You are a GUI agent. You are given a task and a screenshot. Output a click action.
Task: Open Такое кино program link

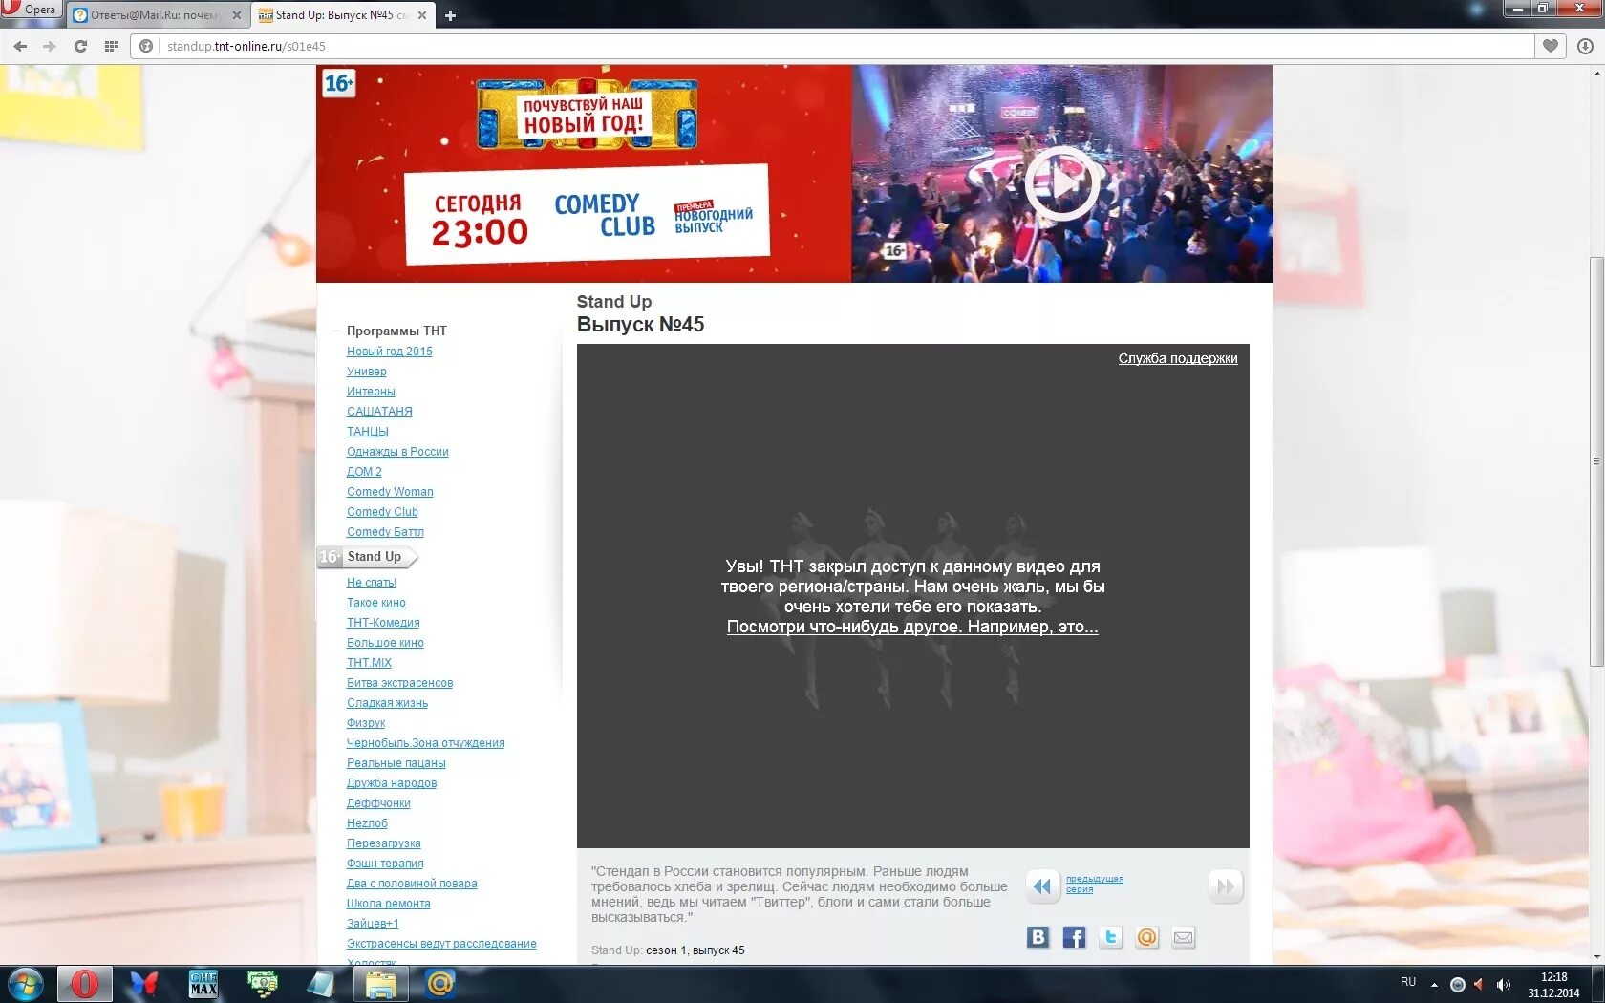pyautogui.click(x=376, y=603)
